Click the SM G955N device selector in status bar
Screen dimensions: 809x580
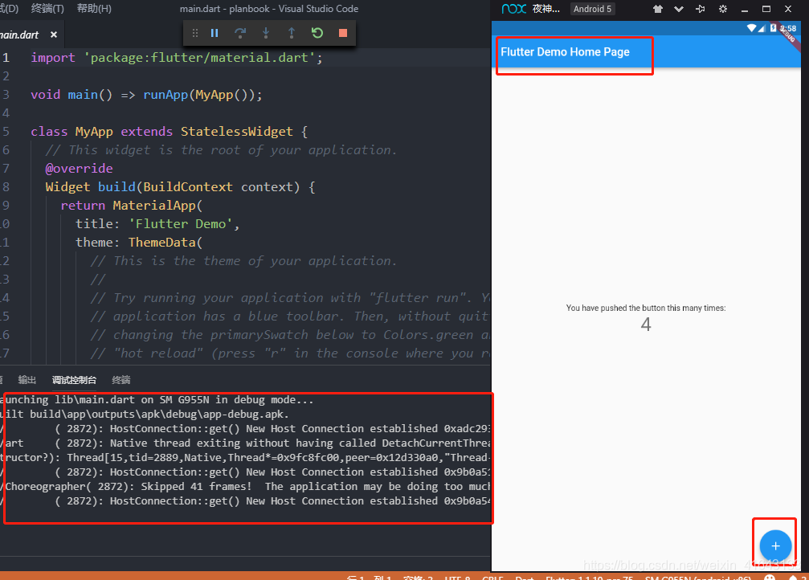click(697, 578)
